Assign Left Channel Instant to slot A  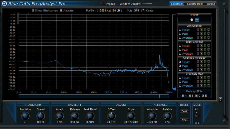(198, 30)
